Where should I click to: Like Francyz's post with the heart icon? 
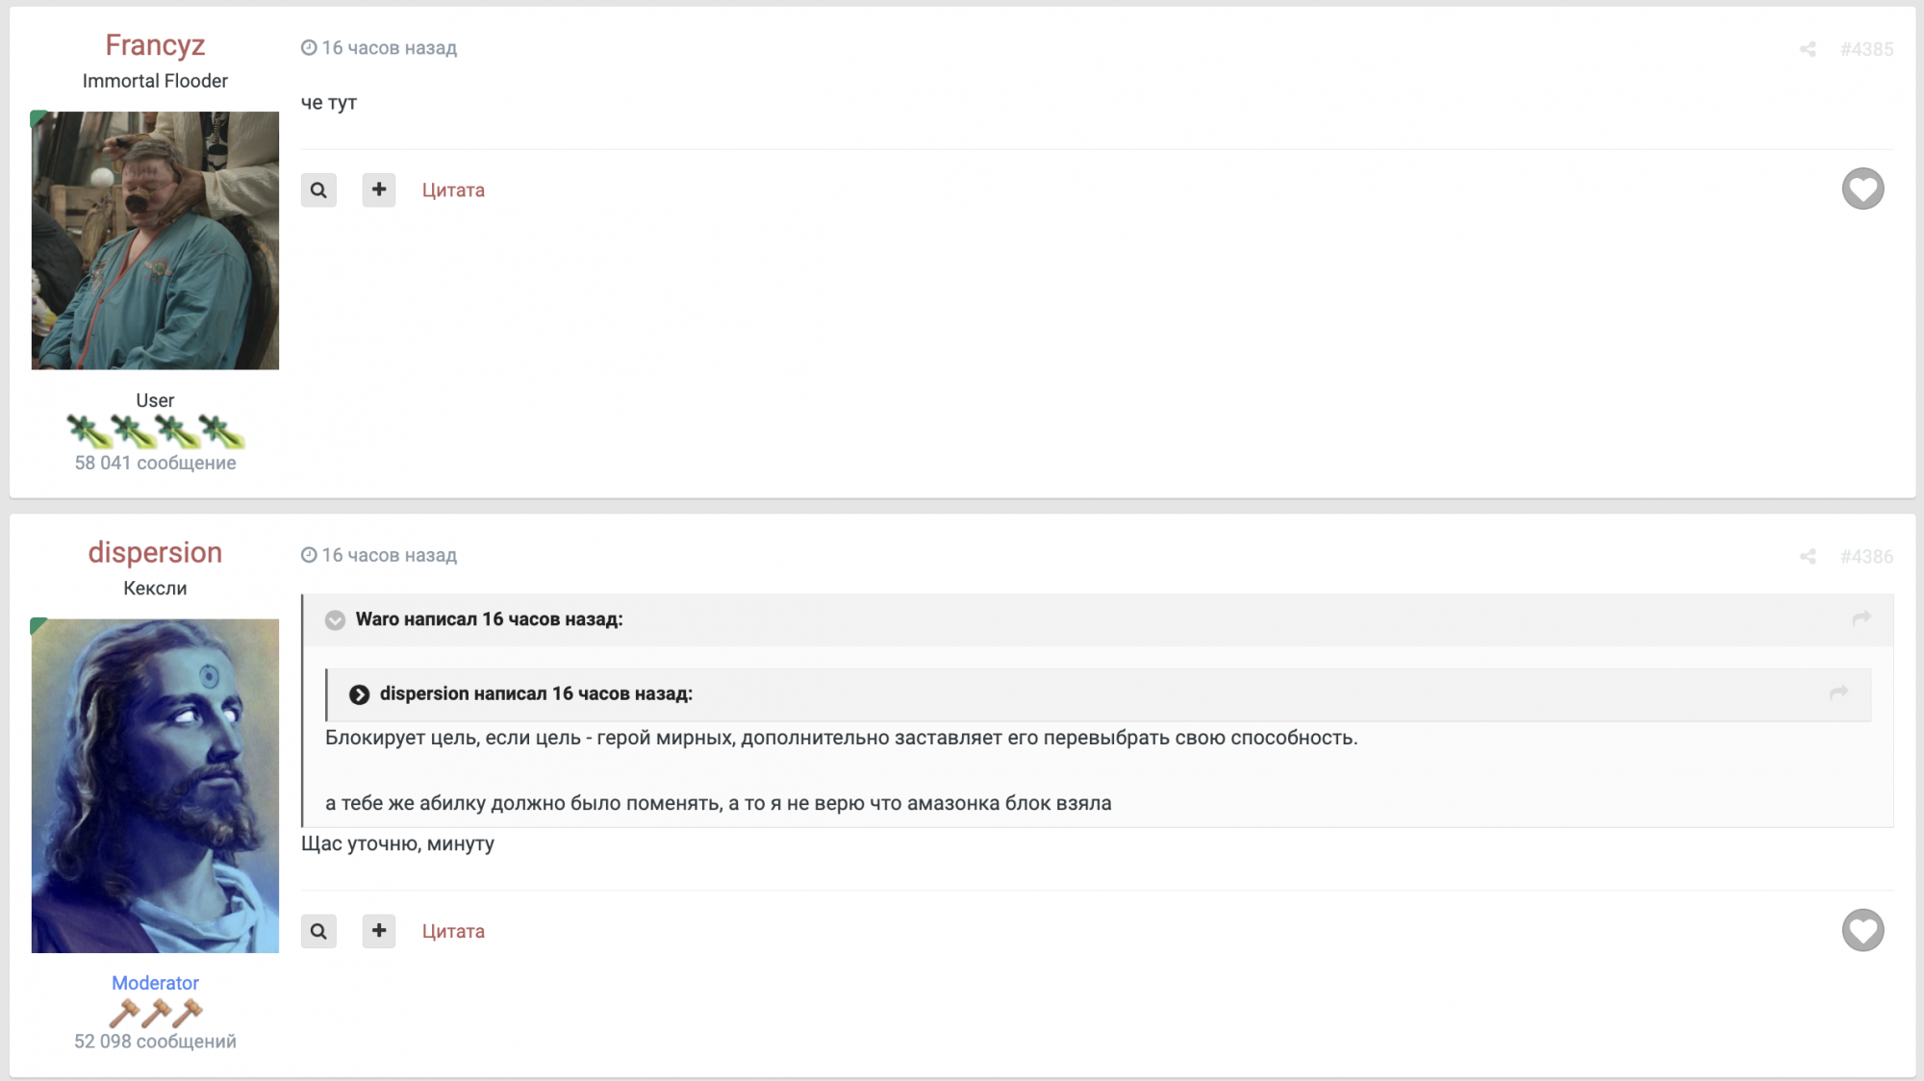[1862, 189]
